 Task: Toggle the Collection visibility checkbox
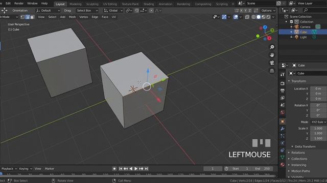(292, 21)
